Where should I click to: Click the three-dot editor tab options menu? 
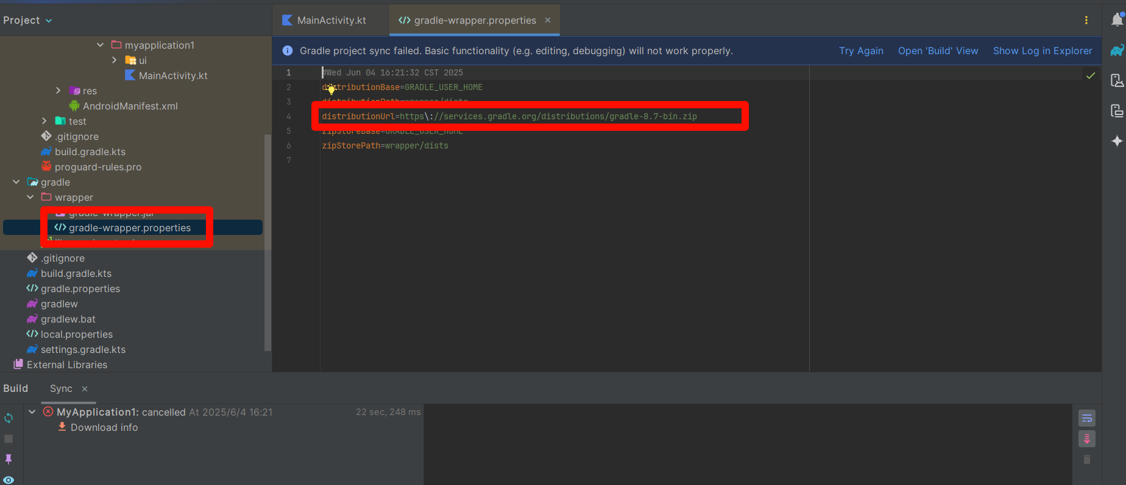click(x=1086, y=20)
